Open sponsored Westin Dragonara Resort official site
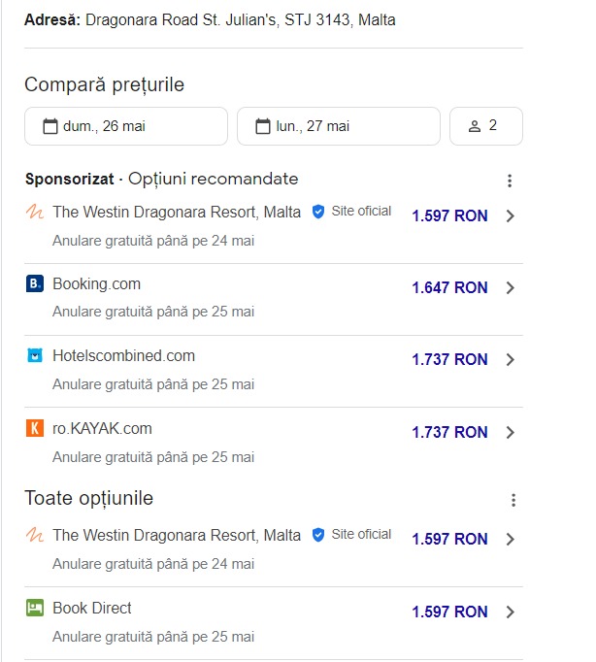The image size is (596, 662). pos(177,212)
